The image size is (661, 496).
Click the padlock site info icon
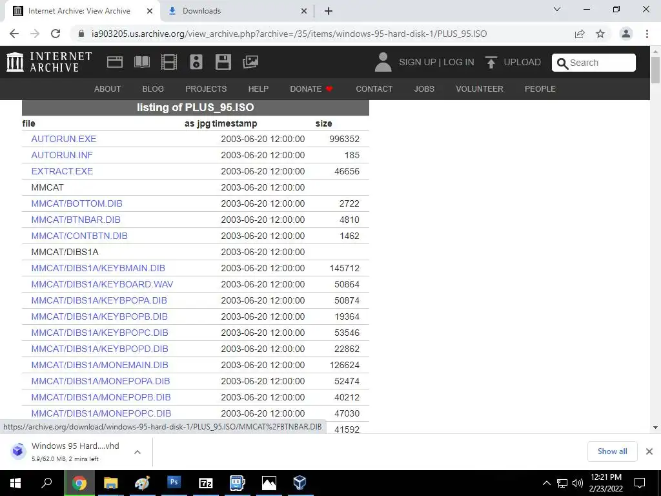(82, 34)
